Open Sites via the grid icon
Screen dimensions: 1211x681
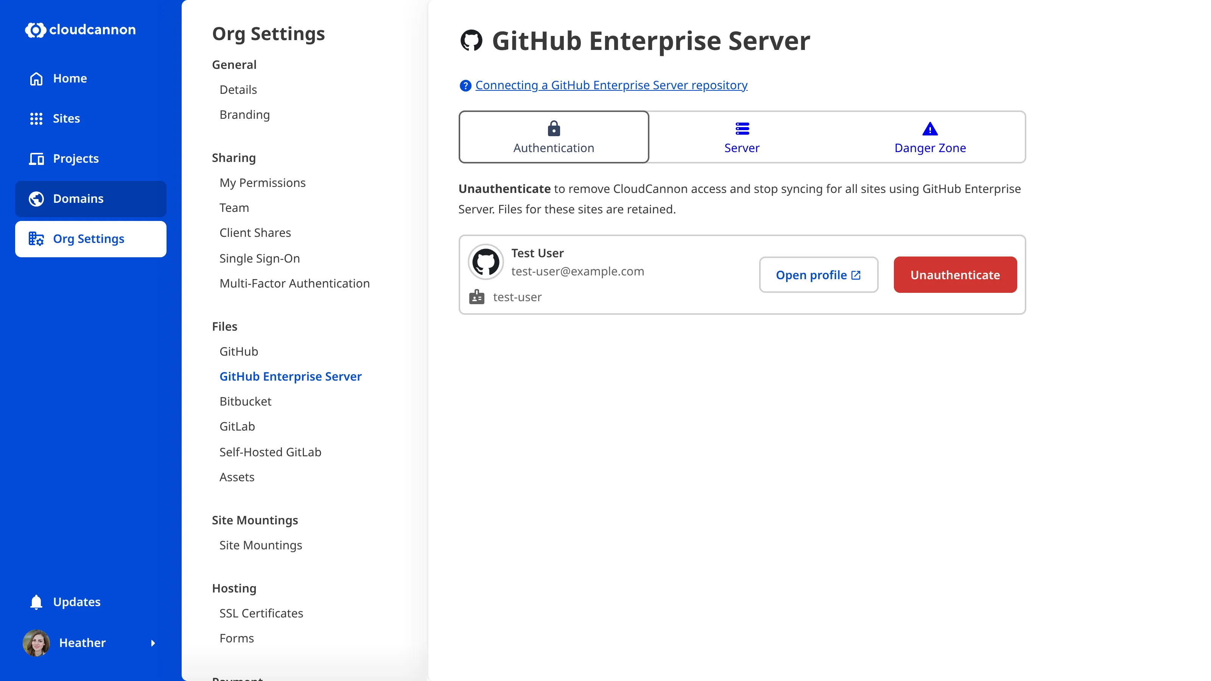click(36, 118)
